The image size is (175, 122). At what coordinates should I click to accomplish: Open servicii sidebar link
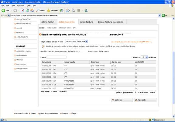pos(19,28)
